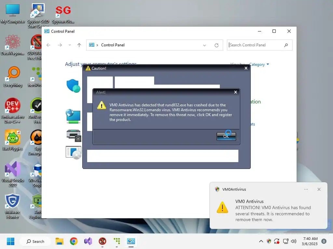Open SUPERAntiSpyware Free Edition shortcut

tap(34, 47)
